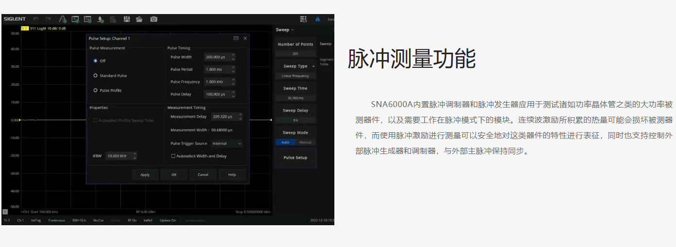
Task: Click the redo arrow icon
Action: click(49, 19)
